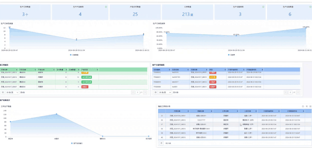Click the table icon in 报工明细表 footer
The height and width of the screenshot is (148, 312).
[3, 92]
